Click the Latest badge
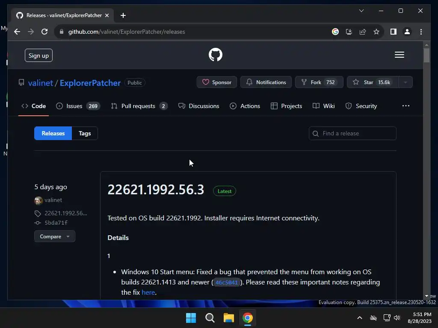The image size is (438, 328). tap(224, 191)
